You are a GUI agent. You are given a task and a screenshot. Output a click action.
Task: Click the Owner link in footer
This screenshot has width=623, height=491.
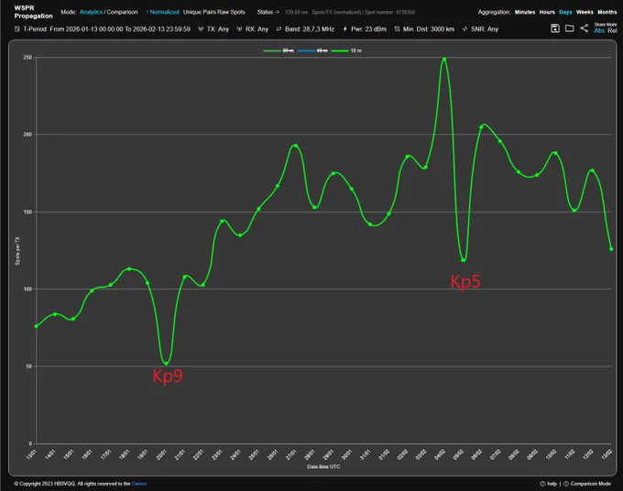(139, 484)
